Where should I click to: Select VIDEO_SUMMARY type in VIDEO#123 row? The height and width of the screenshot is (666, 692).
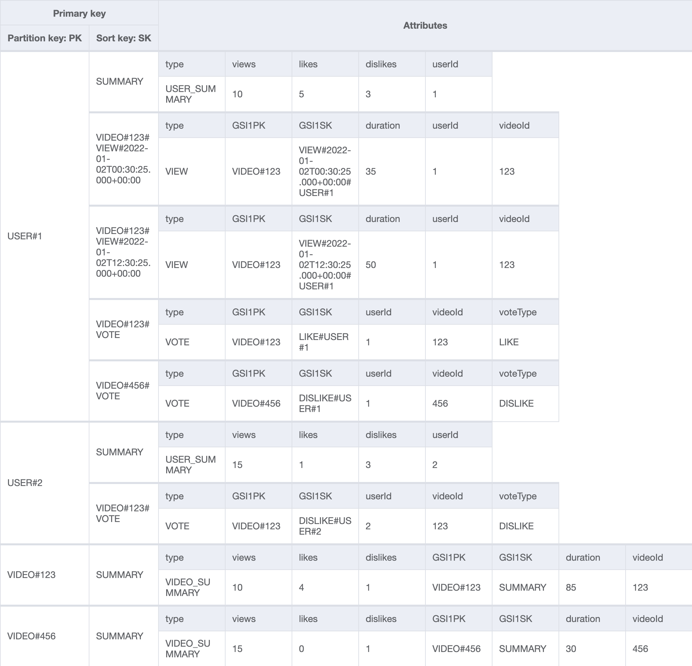[x=192, y=587]
